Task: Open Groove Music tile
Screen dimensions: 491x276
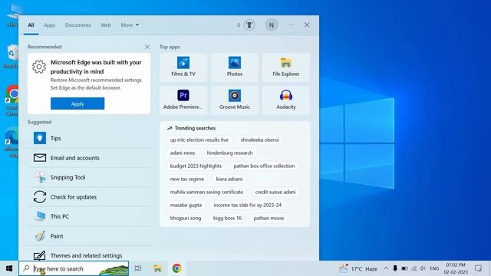Action: point(235,100)
